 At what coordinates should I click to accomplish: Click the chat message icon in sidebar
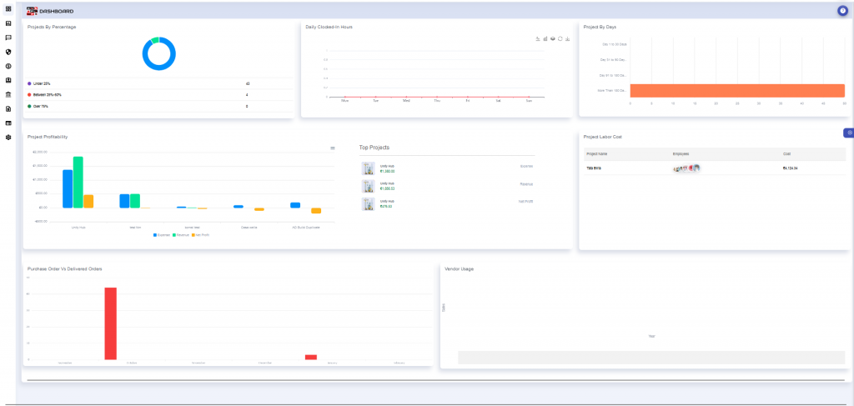point(8,38)
